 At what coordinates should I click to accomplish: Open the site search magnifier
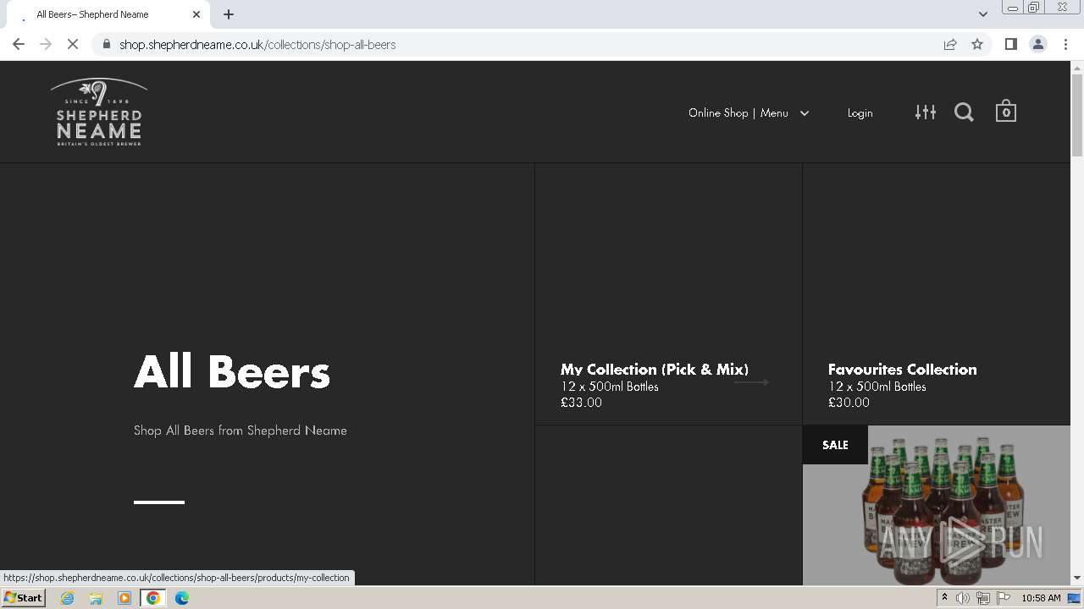click(x=964, y=112)
